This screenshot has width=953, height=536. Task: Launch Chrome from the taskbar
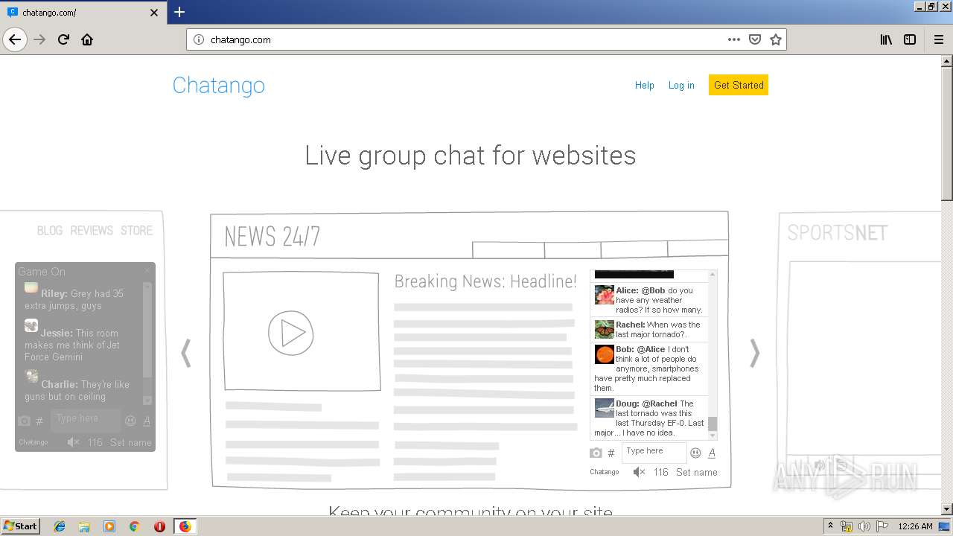pyautogui.click(x=134, y=526)
